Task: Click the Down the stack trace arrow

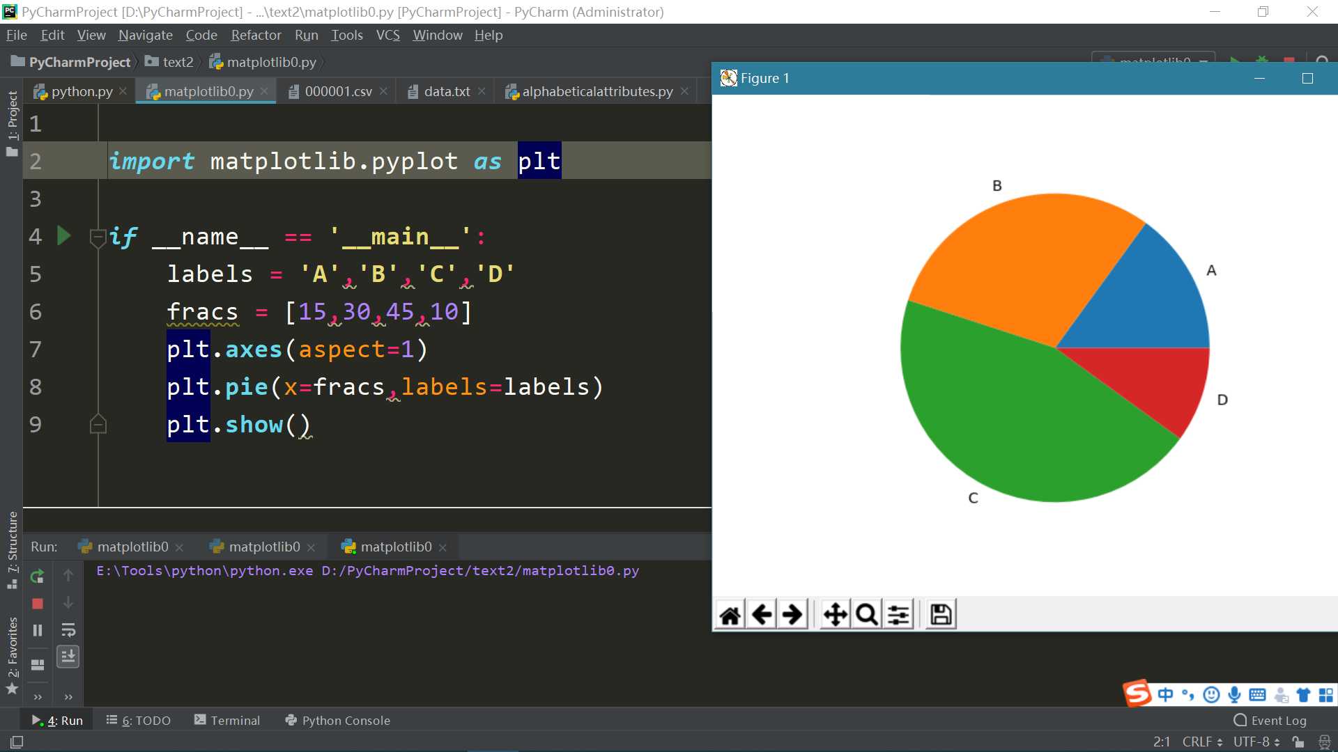Action: (x=68, y=602)
